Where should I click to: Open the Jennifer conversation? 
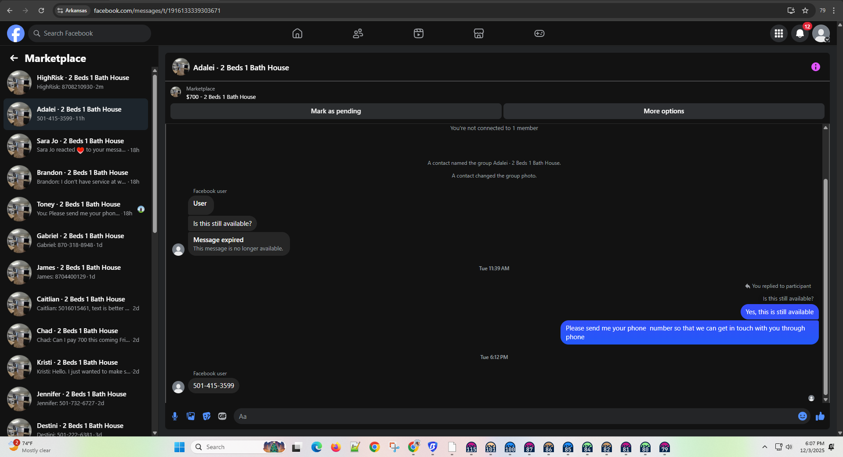(76, 399)
